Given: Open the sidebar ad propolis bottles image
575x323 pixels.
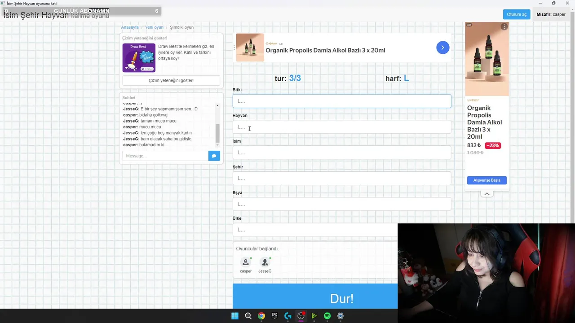Looking at the screenshot, I should click(487, 59).
